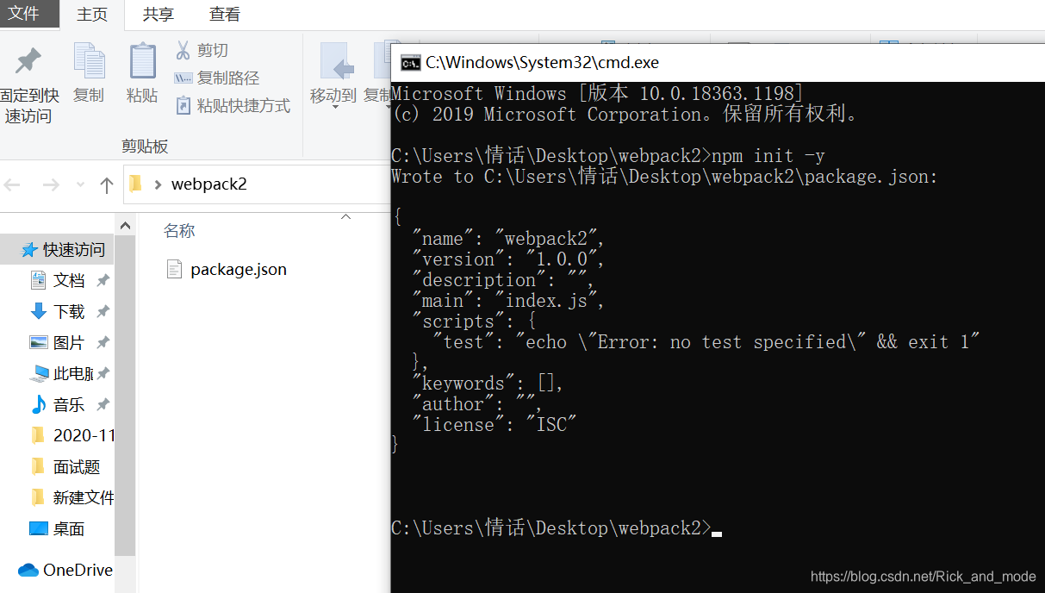
Task: Unpin 音乐 via its pin icon
Action: [103, 404]
